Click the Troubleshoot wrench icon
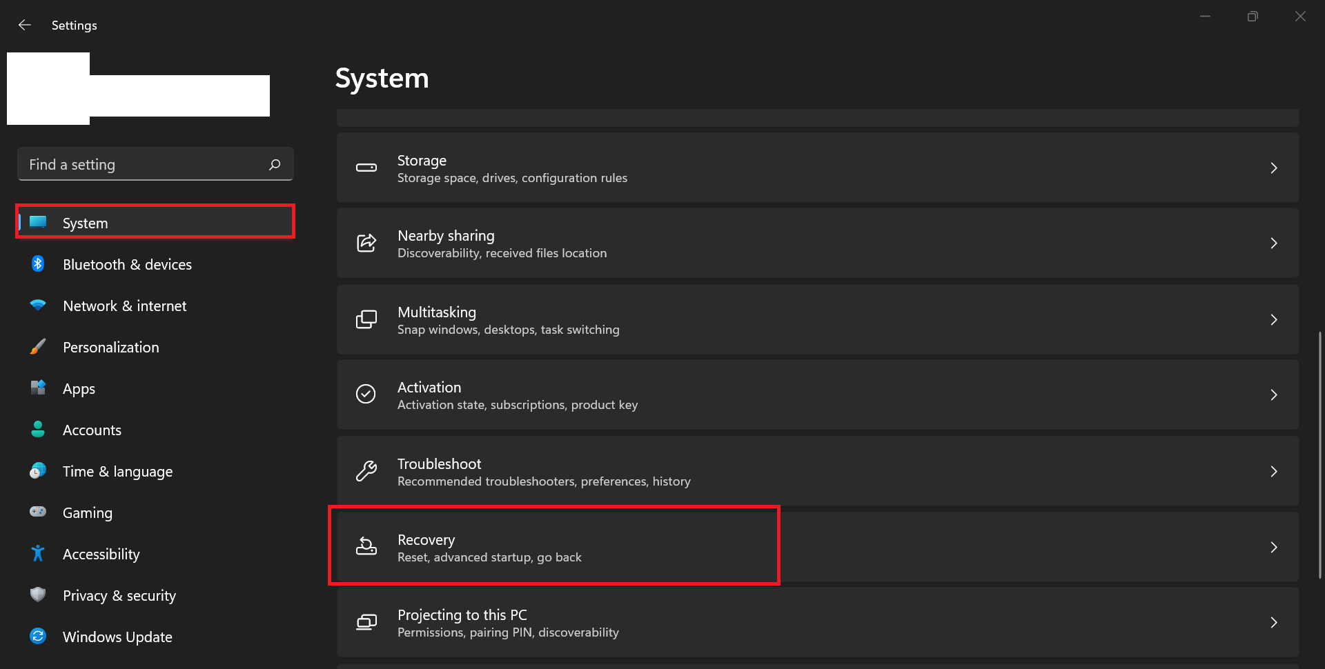Viewport: 1325px width, 669px height. [366, 471]
